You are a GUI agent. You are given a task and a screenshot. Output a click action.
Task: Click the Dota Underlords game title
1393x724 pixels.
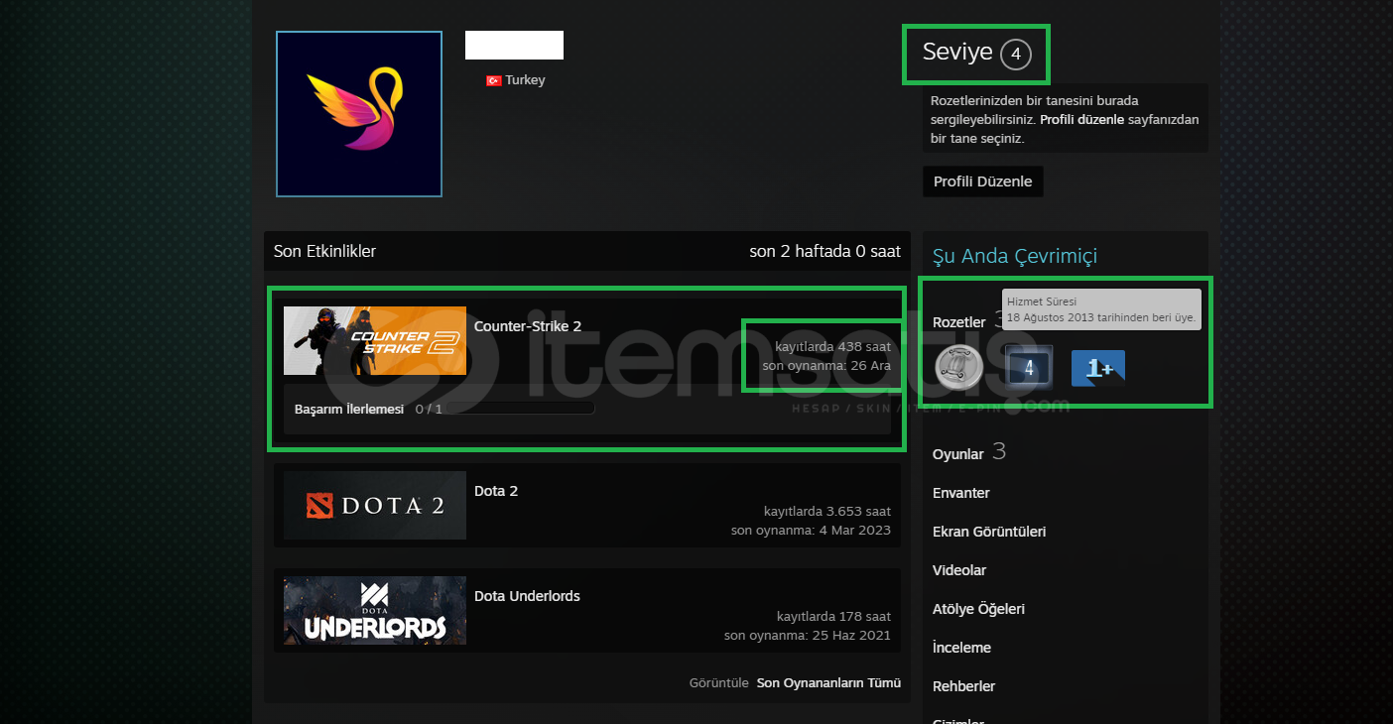point(527,596)
